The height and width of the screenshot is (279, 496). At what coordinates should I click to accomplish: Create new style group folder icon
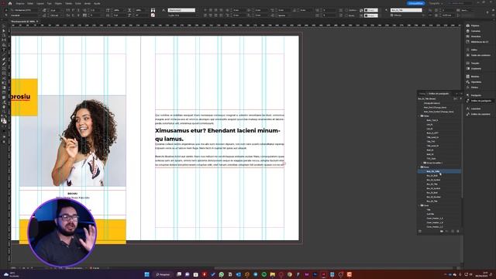click(442, 231)
